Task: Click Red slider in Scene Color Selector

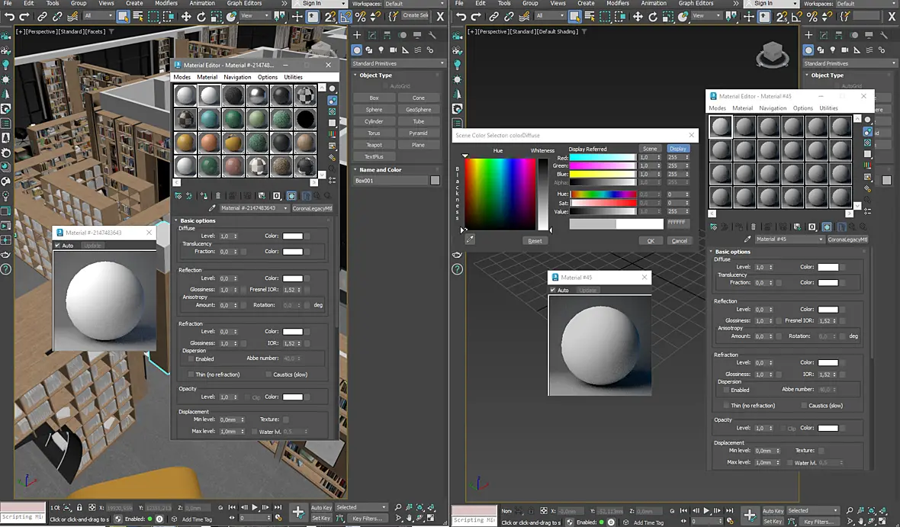Action: (x=602, y=157)
